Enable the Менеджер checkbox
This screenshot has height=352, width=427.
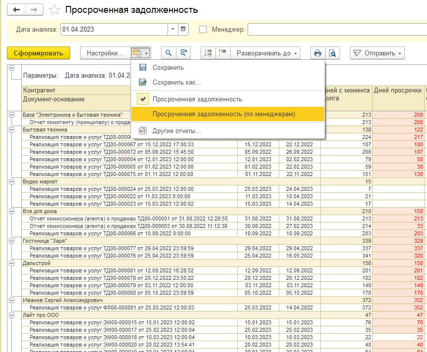203,30
